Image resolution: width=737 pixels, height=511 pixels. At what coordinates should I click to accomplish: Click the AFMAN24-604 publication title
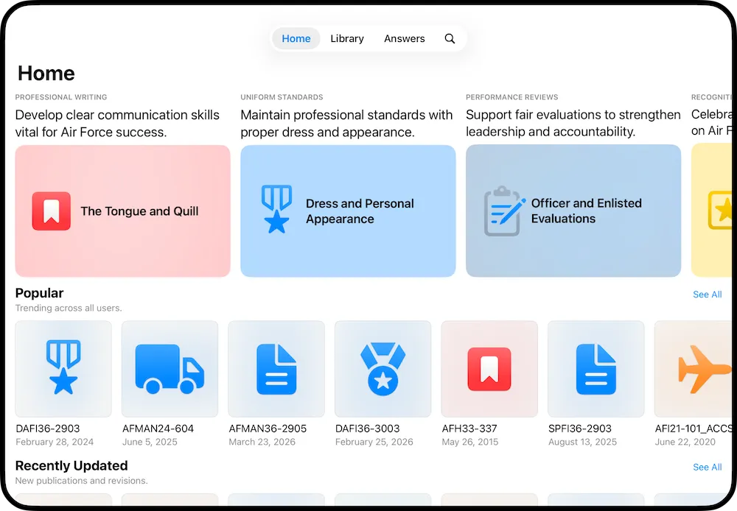(x=158, y=429)
